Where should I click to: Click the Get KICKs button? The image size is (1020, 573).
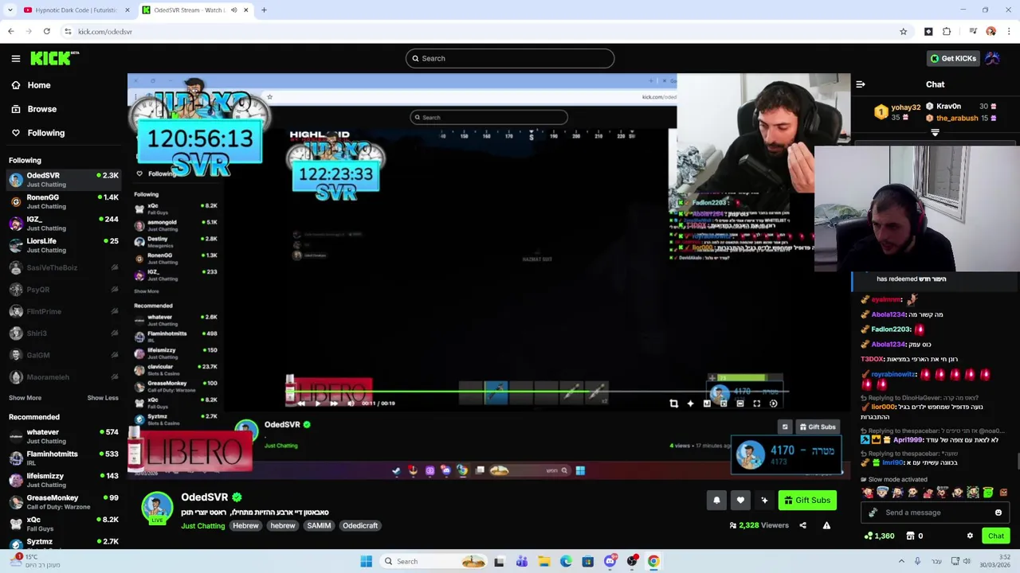pyautogui.click(x=953, y=58)
